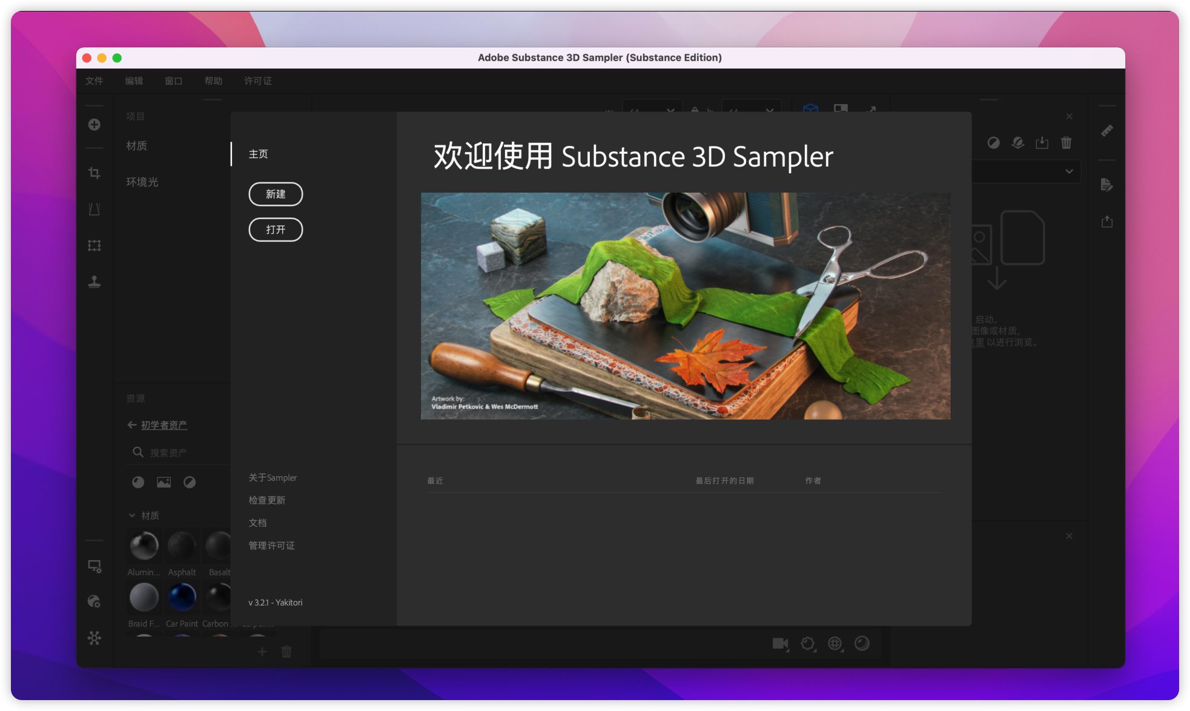The image size is (1190, 711).
Task: Click the add asset plus icon below assets
Action: click(262, 652)
